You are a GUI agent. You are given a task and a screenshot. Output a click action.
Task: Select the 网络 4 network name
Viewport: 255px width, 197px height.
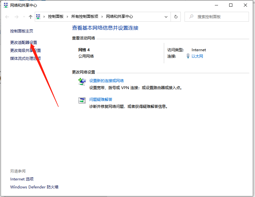click(x=84, y=50)
